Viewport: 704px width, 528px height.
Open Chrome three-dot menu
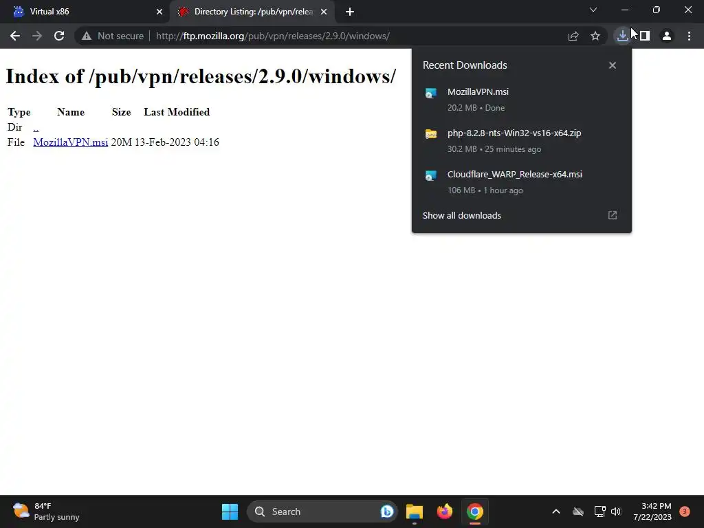pos(689,36)
